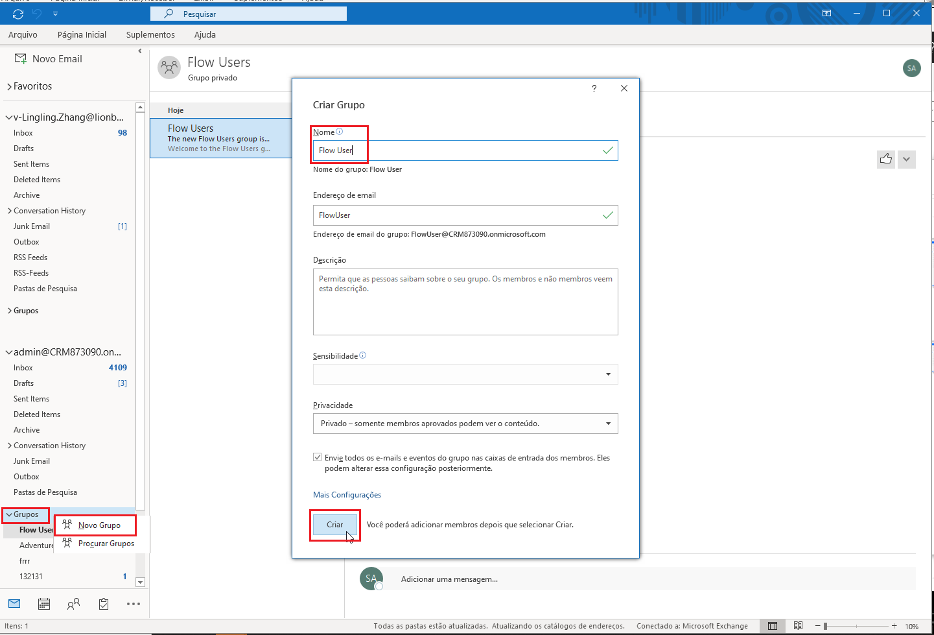
Task: Open the dropdown arrow beside the like button
Action: click(x=907, y=159)
